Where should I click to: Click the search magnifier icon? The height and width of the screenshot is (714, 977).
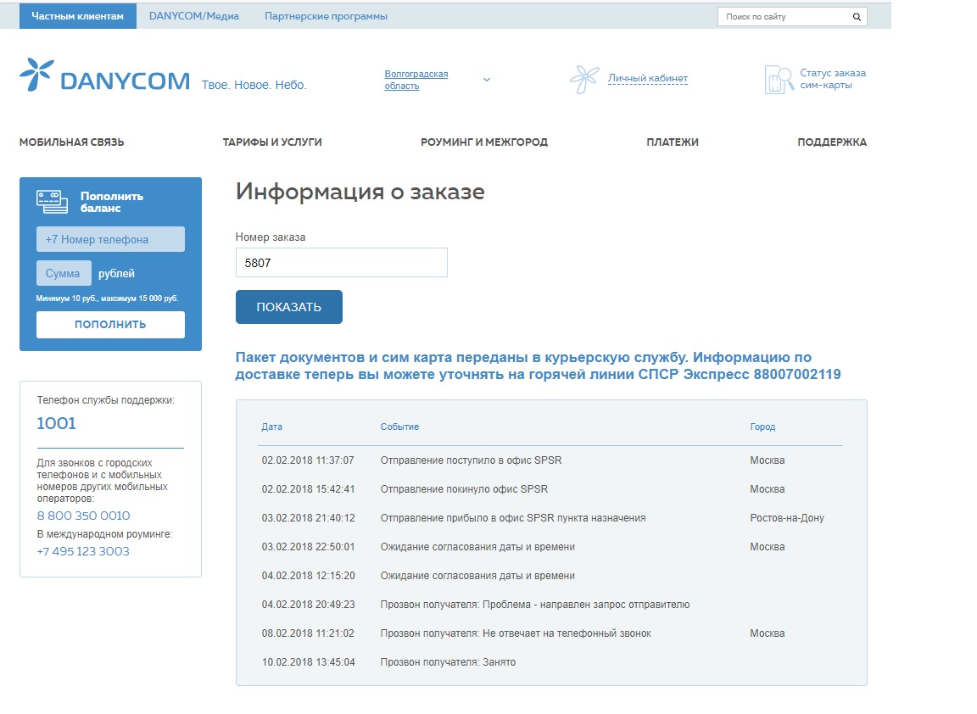[857, 17]
